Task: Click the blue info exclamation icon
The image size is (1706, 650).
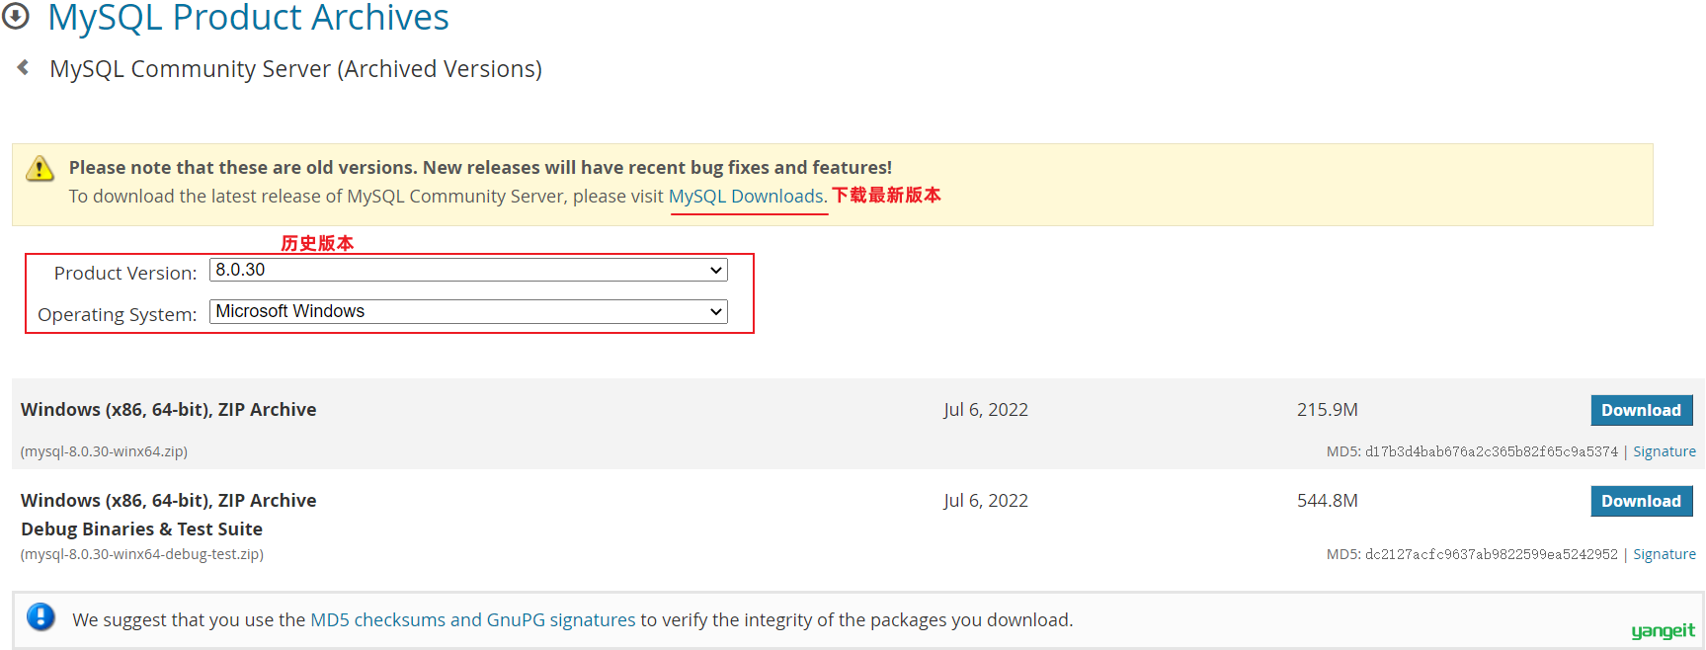Action: (x=41, y=617)
